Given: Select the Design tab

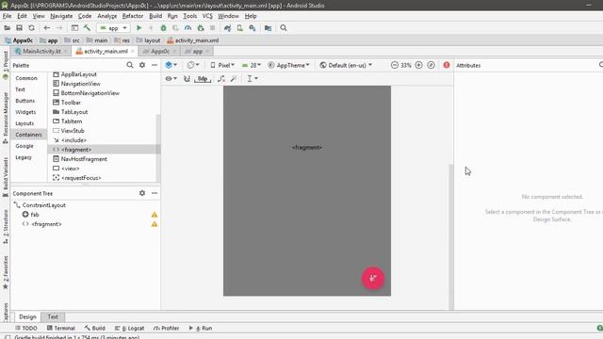Looking at the screenshot, I should point(27,316).
